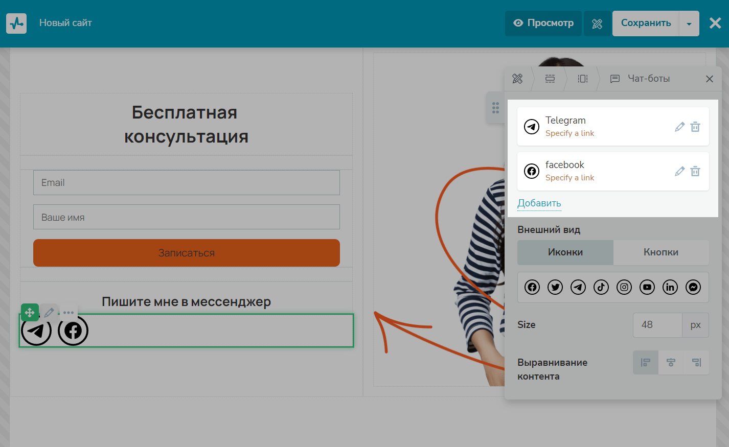Screen dimensions: 729x447
Task: Open the Просмотр preview button
Action: click(543, 23)
